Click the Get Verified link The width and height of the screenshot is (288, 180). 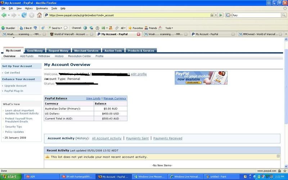pos(12,73)
